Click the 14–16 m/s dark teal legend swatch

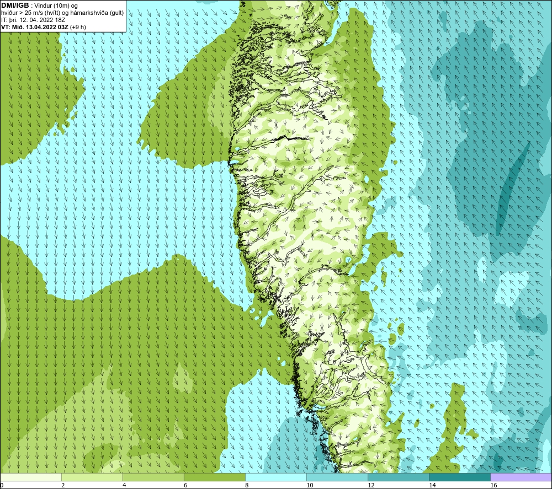click(x=460, y=477)
